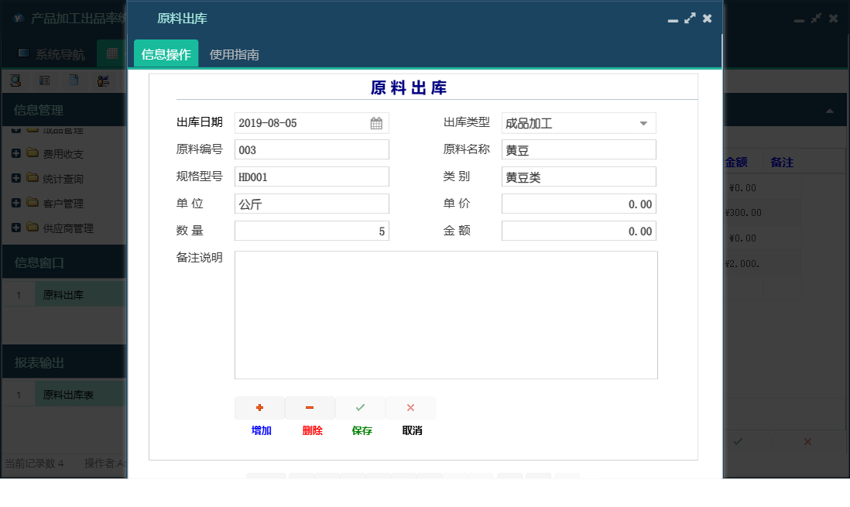
Task: Click the red X icon above 取消
Action: click(410, 408)
